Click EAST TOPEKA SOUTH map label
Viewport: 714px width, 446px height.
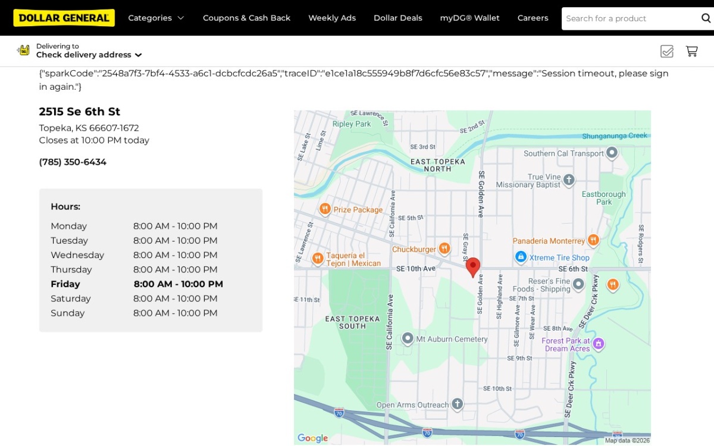(353, 322)
